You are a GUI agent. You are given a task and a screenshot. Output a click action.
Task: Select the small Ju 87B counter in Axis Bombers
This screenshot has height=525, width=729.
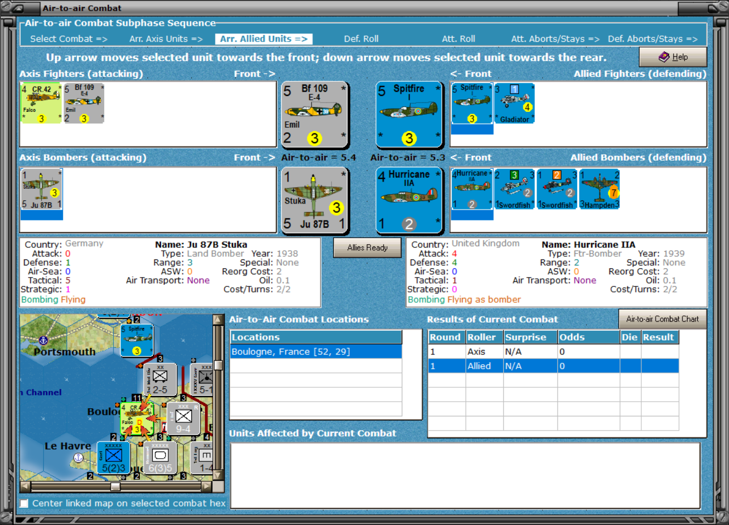tap(42, 189)
